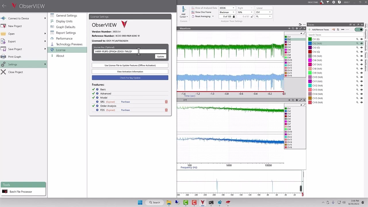Open the Connect to Device submenu
The image size is (368, 207).
24,18
